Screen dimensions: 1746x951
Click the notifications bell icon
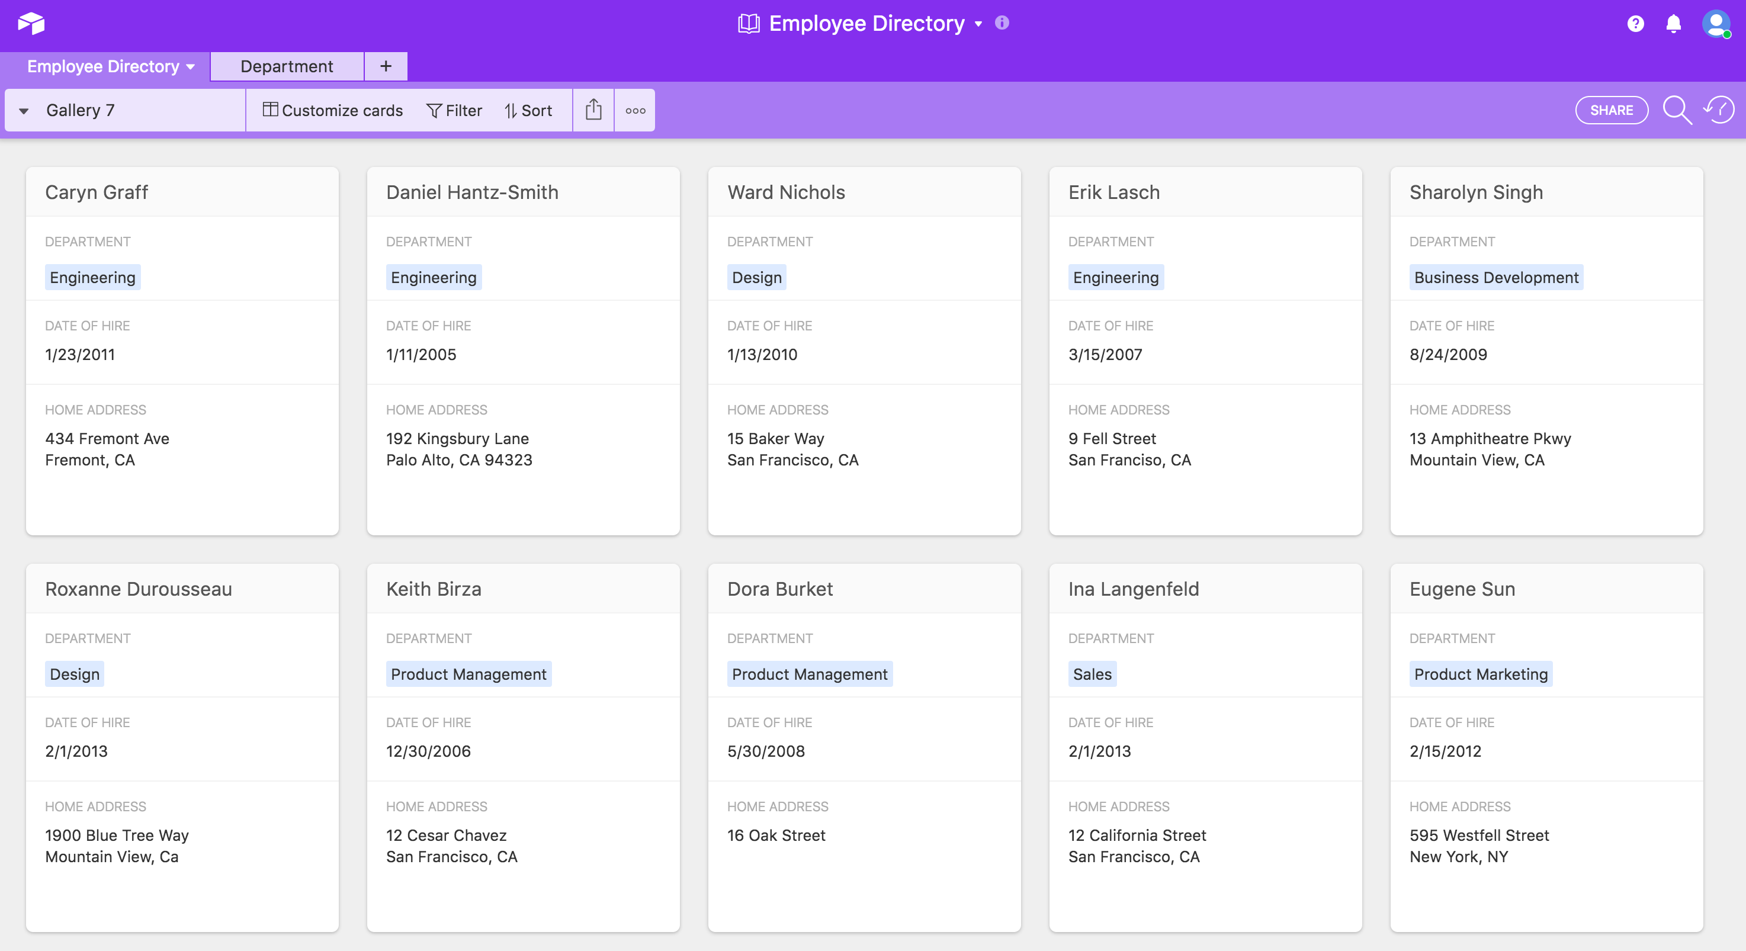(1674, 21)
